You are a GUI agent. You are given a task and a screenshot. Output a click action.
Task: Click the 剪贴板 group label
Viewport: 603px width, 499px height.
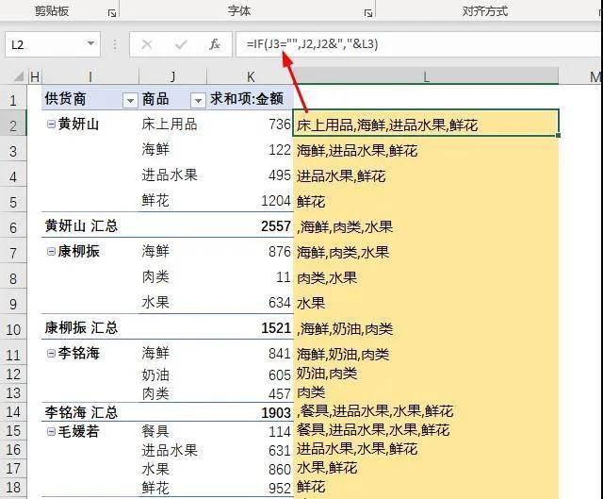[x=52, y=10]
